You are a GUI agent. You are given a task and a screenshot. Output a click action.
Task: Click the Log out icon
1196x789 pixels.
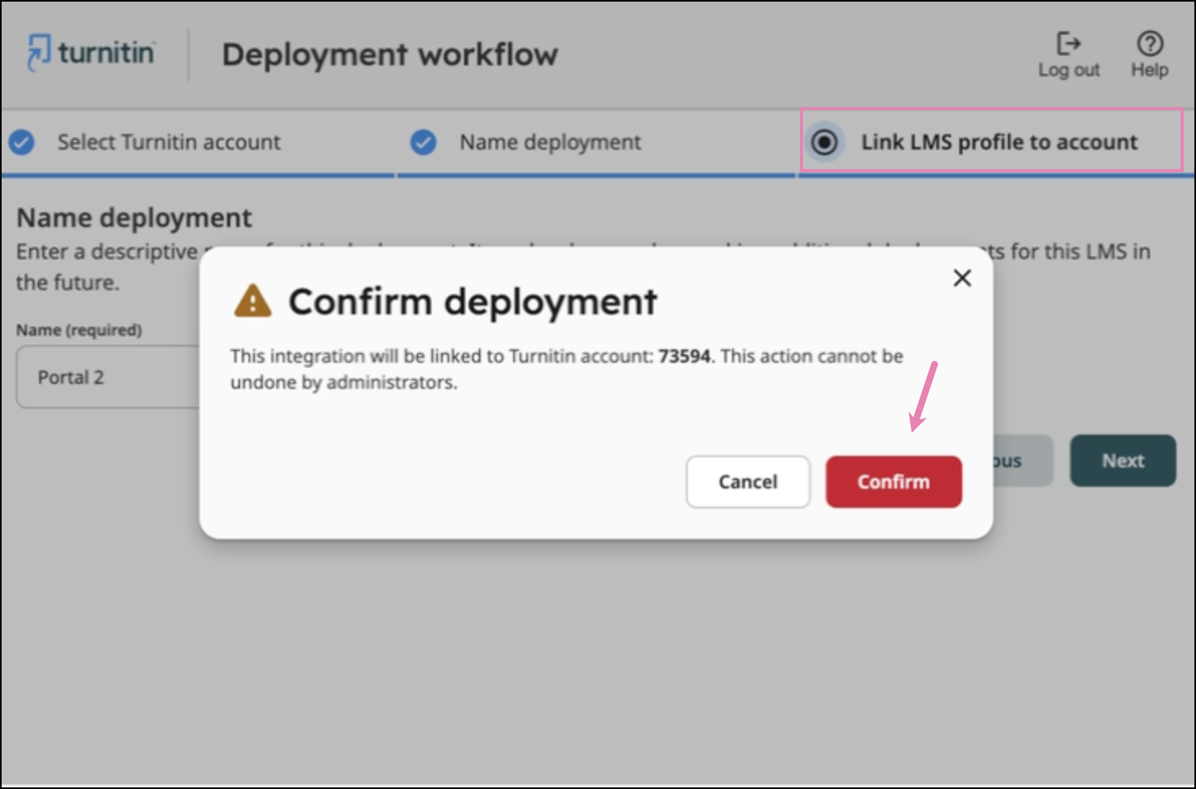coord(1069,42)
